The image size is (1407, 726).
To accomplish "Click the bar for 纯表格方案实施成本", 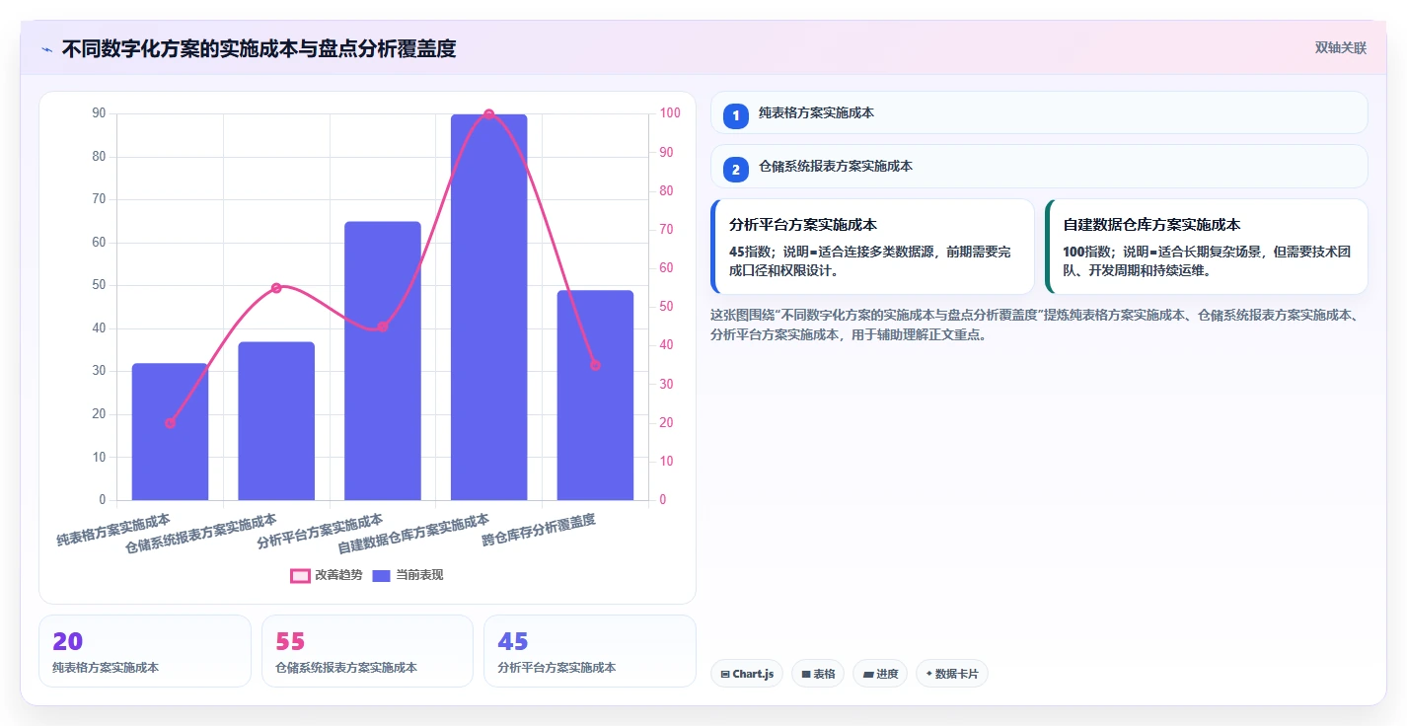I will [x=170, y=432].
